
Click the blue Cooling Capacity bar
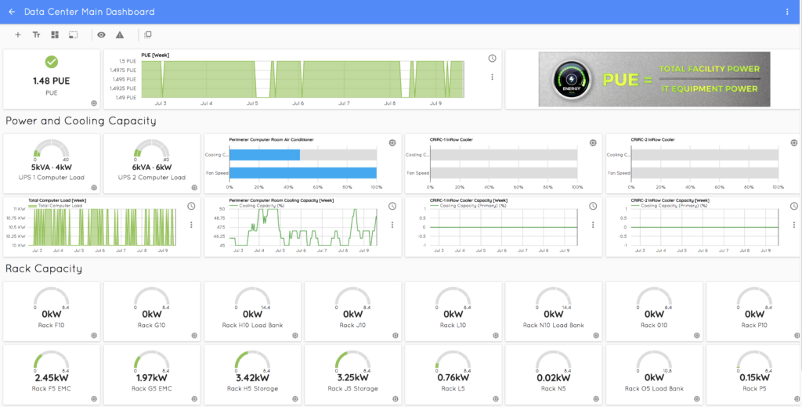265,155
